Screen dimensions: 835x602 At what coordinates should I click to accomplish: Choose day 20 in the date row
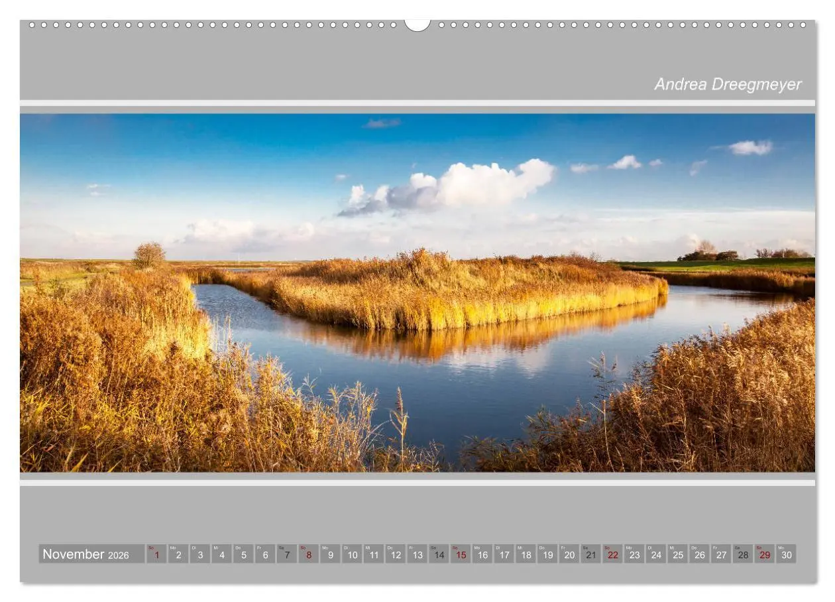click(569, 554)
